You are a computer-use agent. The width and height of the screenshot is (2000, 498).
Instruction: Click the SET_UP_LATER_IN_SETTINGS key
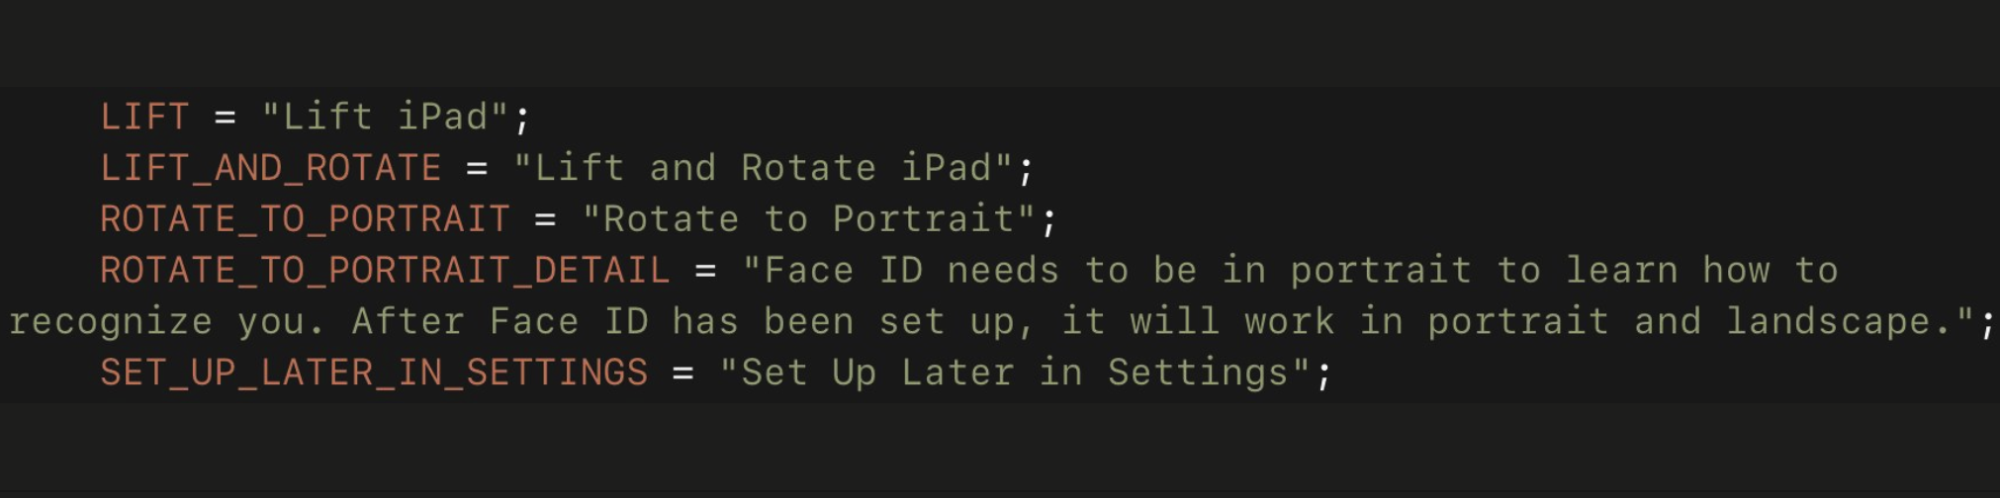coord(374,373)
